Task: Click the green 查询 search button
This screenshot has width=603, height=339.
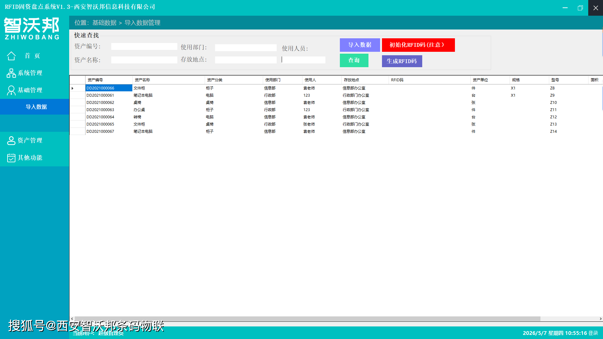Action: coord(354,60)
